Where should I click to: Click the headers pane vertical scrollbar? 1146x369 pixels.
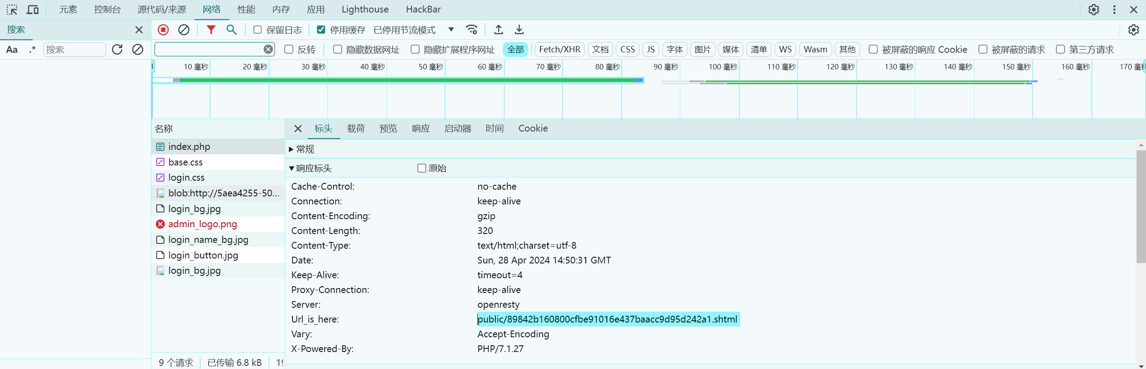click(1141, 207)
